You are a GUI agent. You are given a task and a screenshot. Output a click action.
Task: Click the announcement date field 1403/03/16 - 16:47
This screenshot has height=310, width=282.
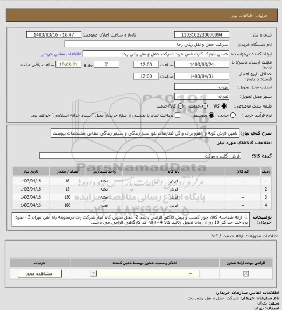pyautogui.click(x=54, y=35)
